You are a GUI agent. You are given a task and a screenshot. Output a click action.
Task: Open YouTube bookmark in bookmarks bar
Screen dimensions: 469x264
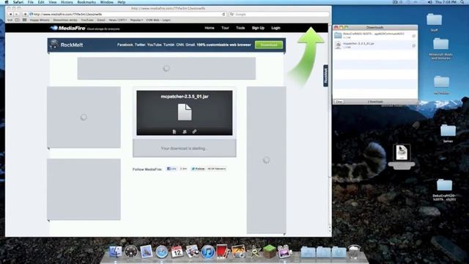point(87,20)
